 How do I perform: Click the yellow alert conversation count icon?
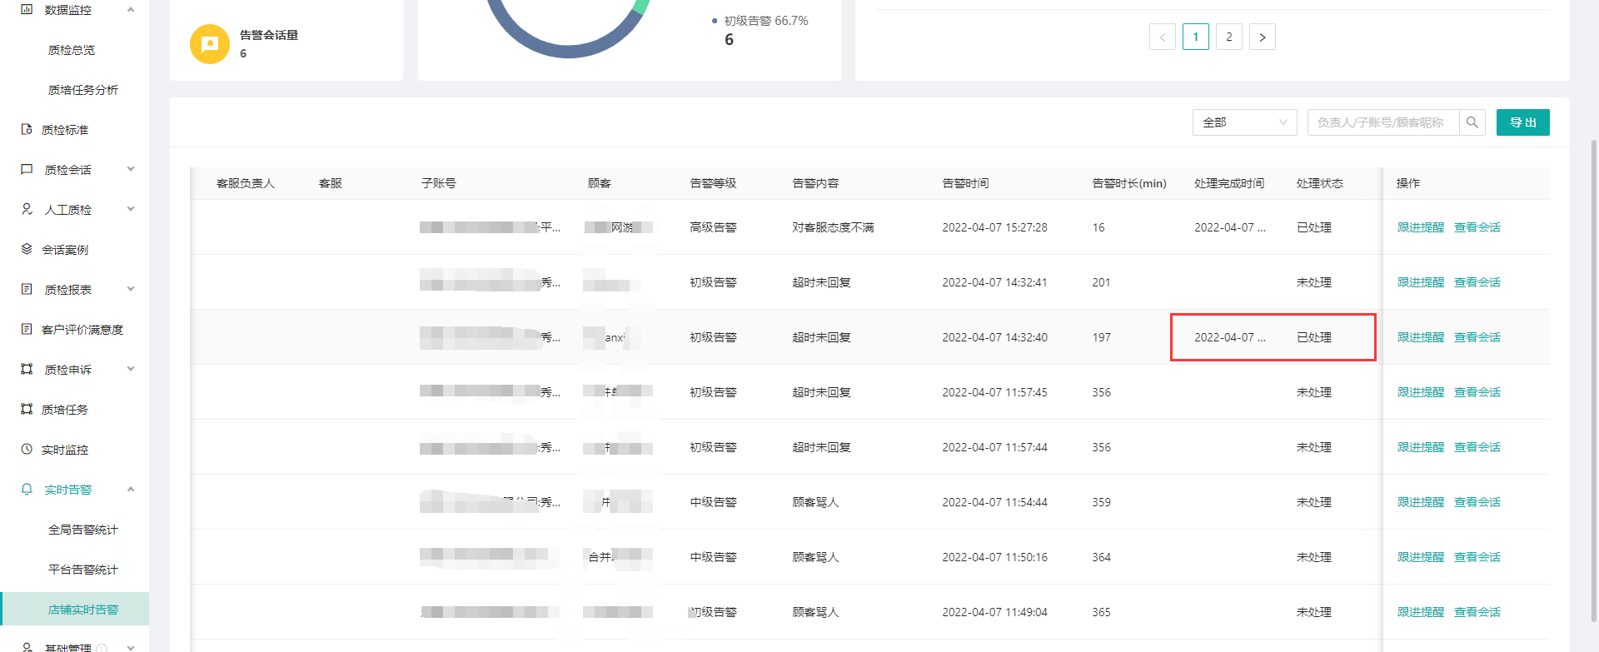click(x=210, y=44)
